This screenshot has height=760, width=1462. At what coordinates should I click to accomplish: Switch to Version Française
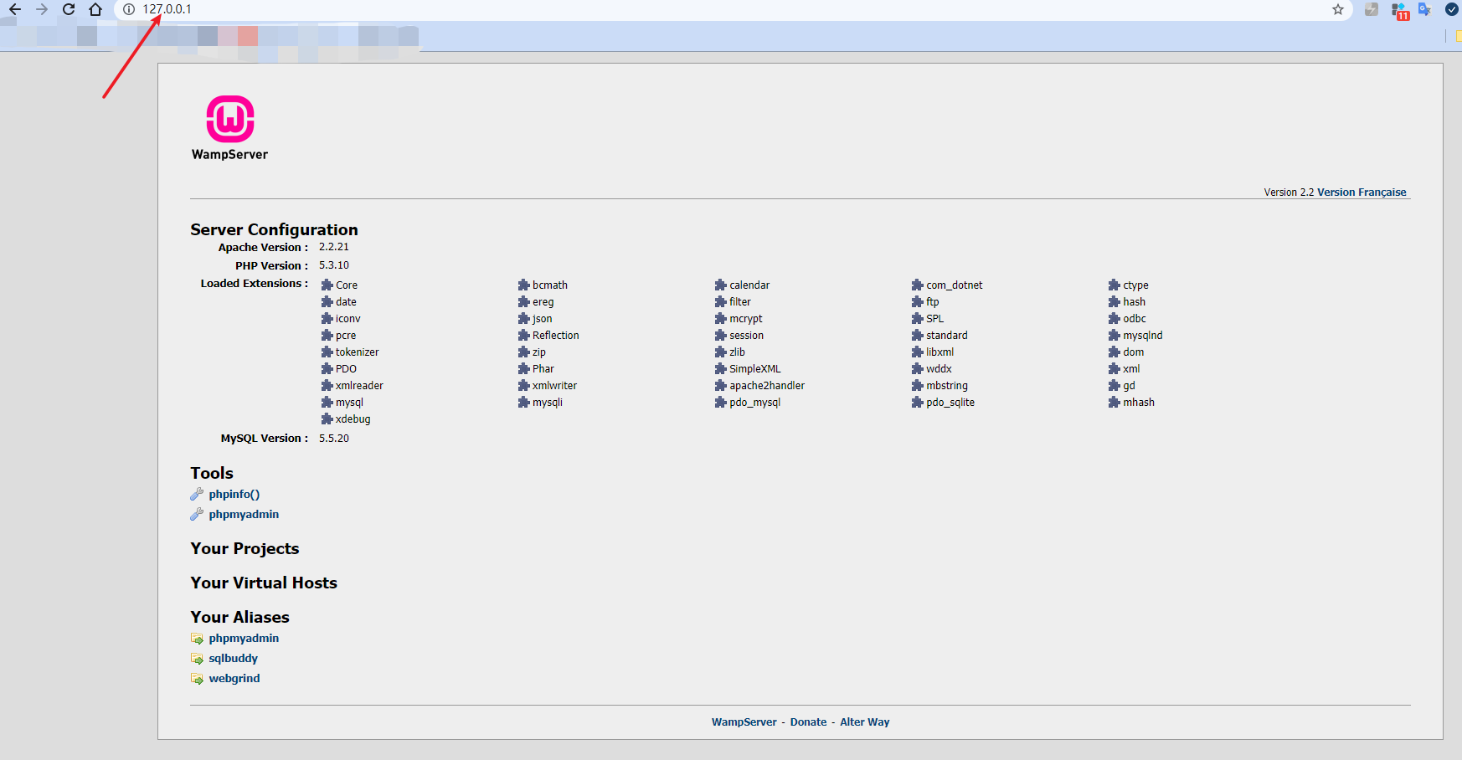tap(1362, 193)
